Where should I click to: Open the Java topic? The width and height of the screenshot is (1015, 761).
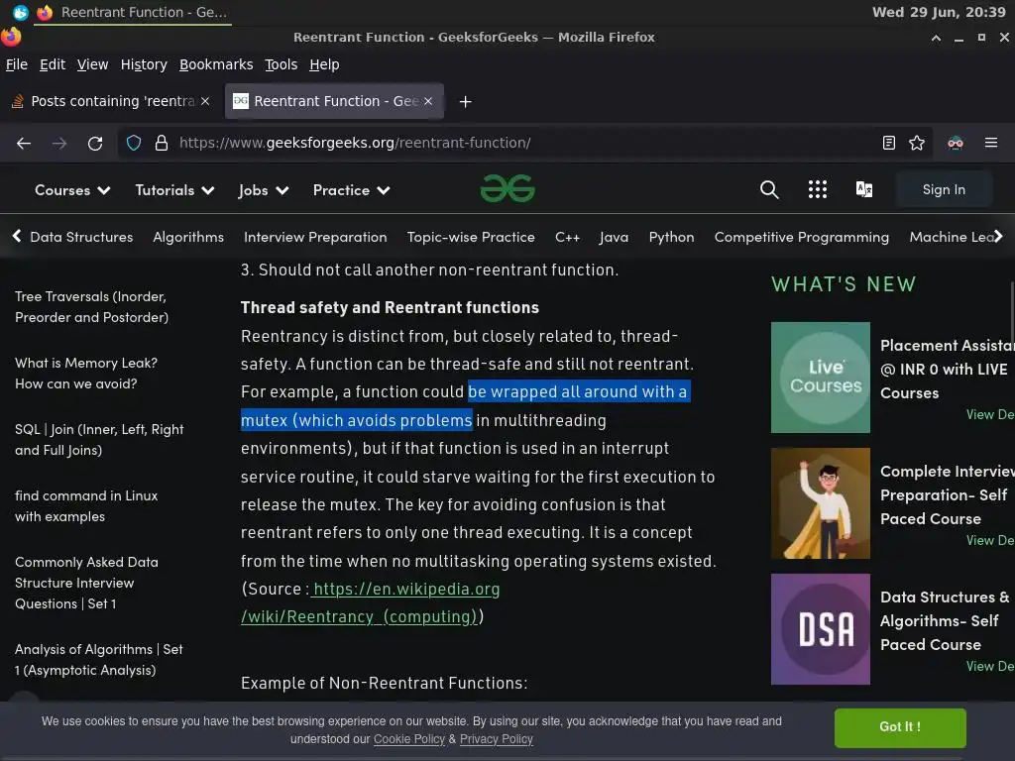614,237
